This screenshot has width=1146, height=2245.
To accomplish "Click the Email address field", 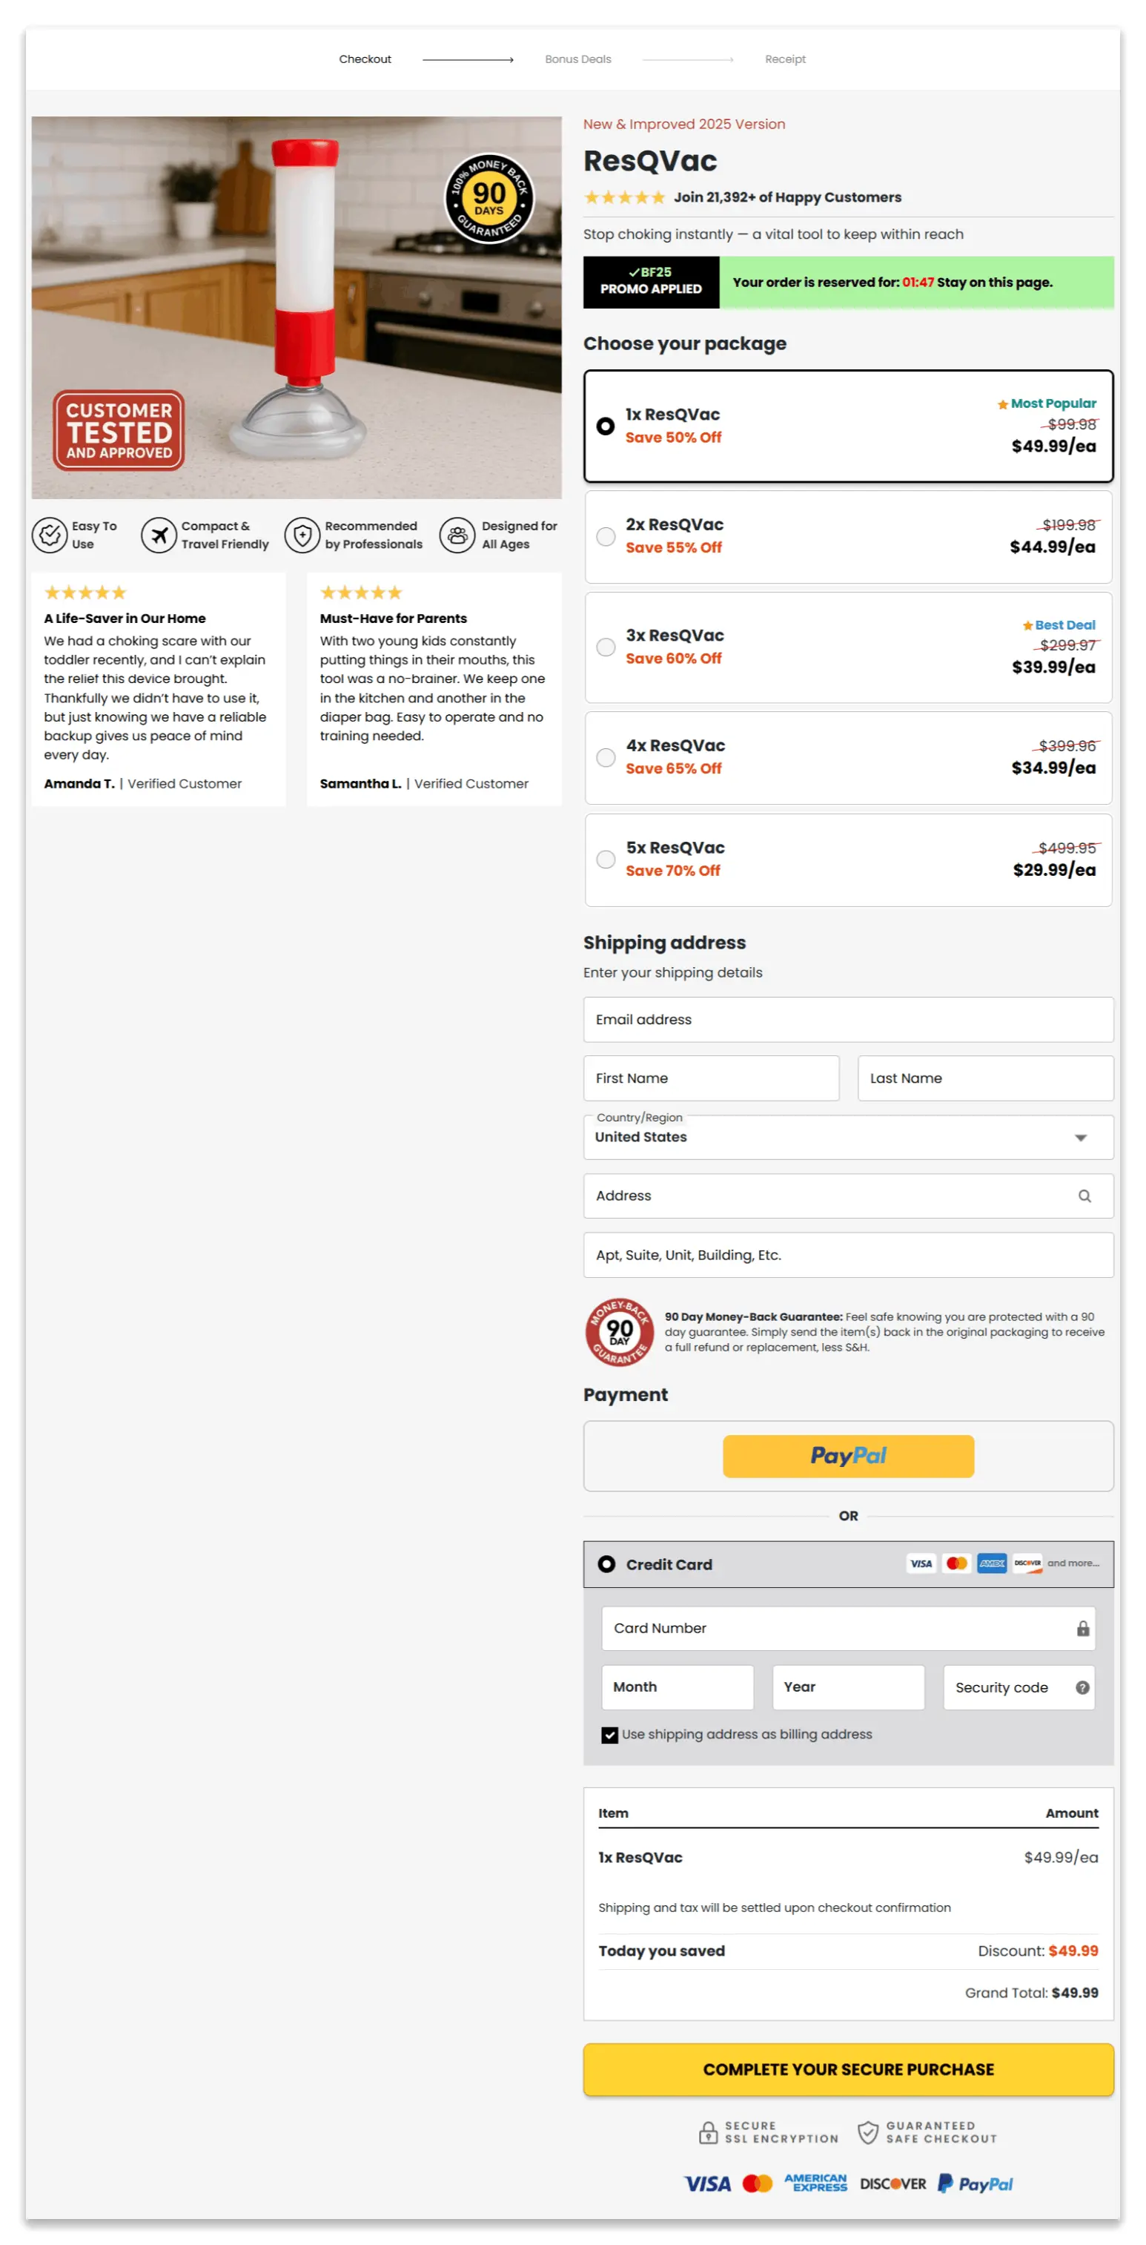I will (847, 1020).
